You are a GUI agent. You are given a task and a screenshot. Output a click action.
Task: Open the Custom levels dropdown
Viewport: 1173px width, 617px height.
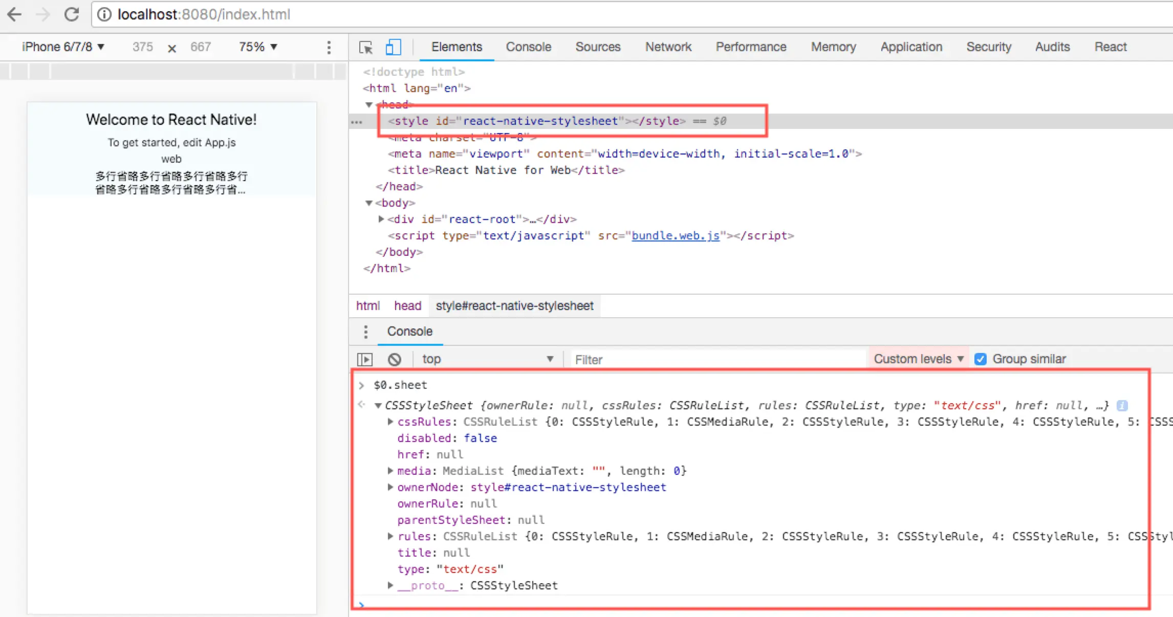(918, 359)
